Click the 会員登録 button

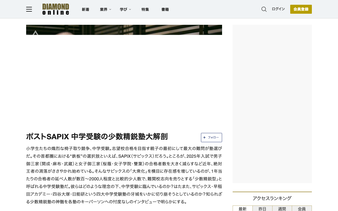coord(301,9)
